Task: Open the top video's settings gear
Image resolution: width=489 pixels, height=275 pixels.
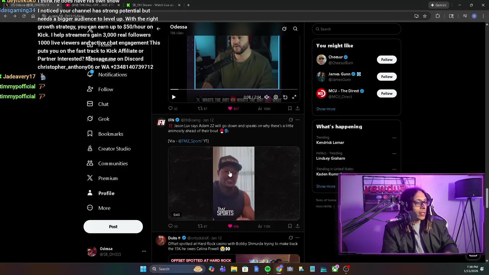Action: click(x=276, y=97)
